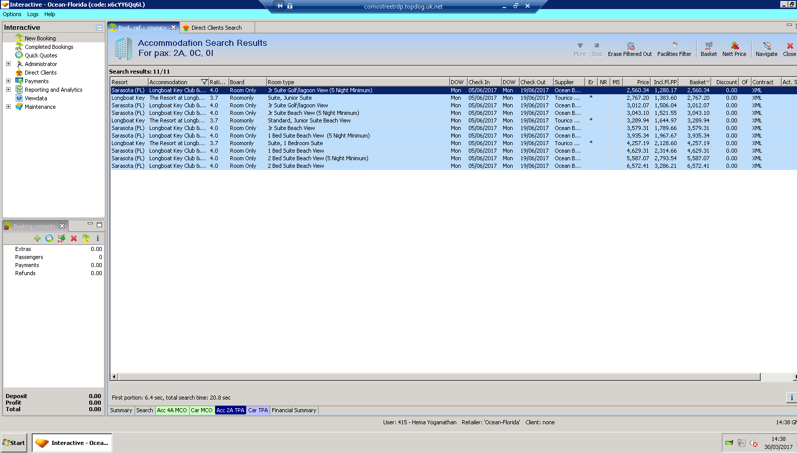The width and height of the screenshot is (797, 453).
Task: Switch to the Financial Summary tab
Action: point(294,410)
